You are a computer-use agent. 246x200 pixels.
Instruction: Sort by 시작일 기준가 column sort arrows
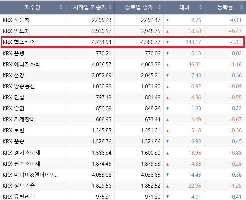110,7
